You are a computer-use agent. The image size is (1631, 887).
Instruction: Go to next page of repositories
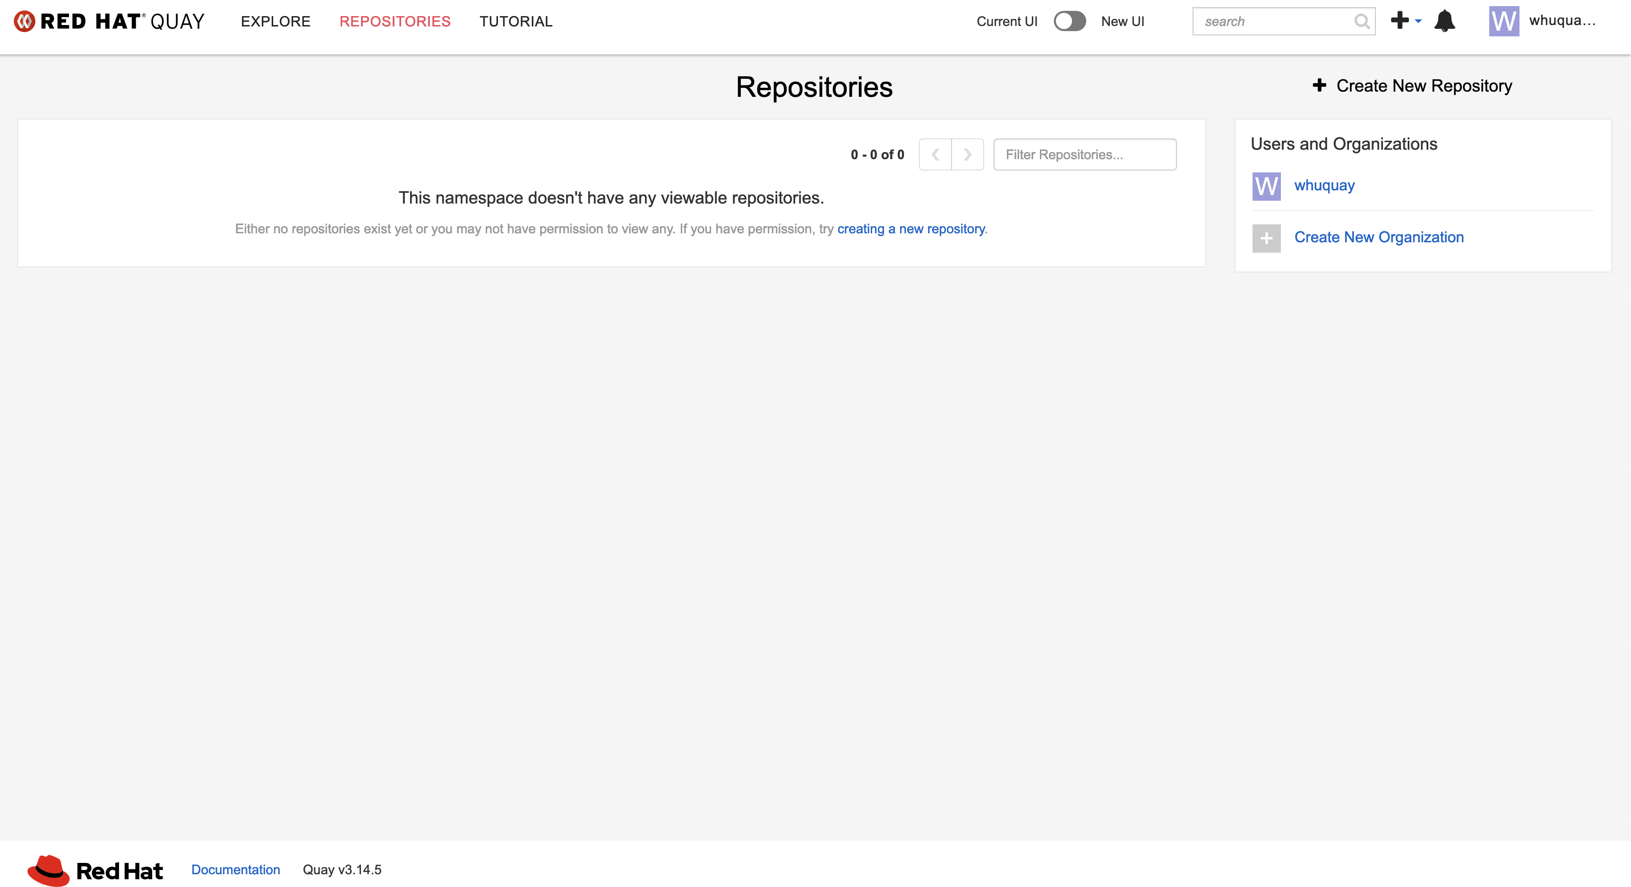point(968,154)
